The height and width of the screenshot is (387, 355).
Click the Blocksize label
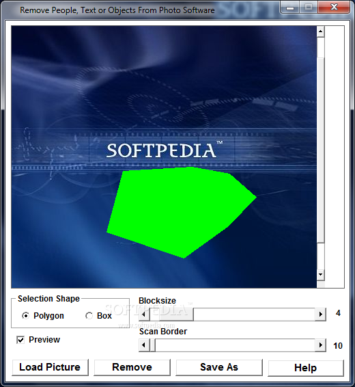pyautogui.click(x=157, y=301)
